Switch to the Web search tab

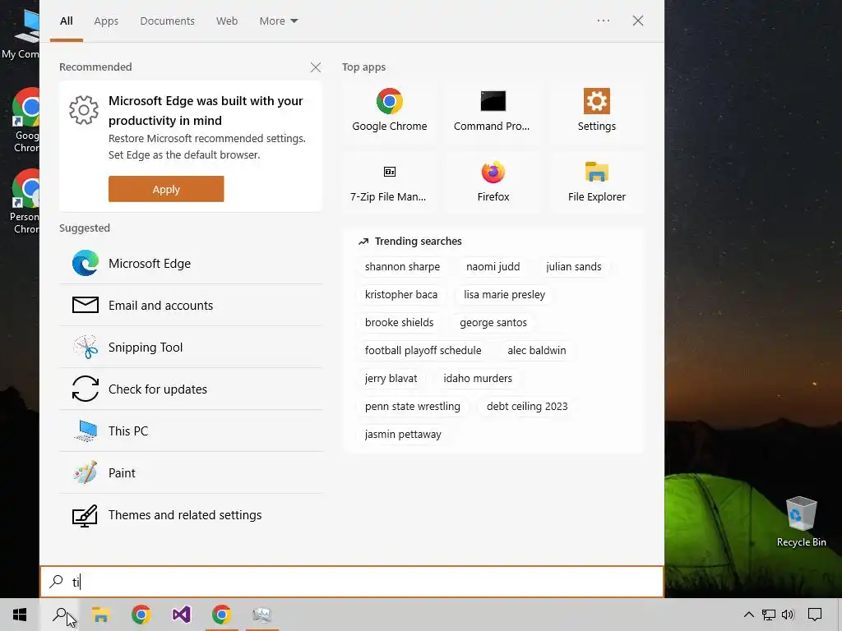227,21
